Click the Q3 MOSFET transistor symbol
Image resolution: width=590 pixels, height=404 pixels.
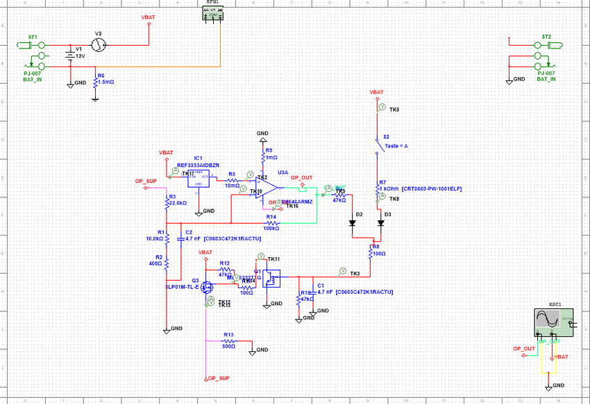[207, 288]
